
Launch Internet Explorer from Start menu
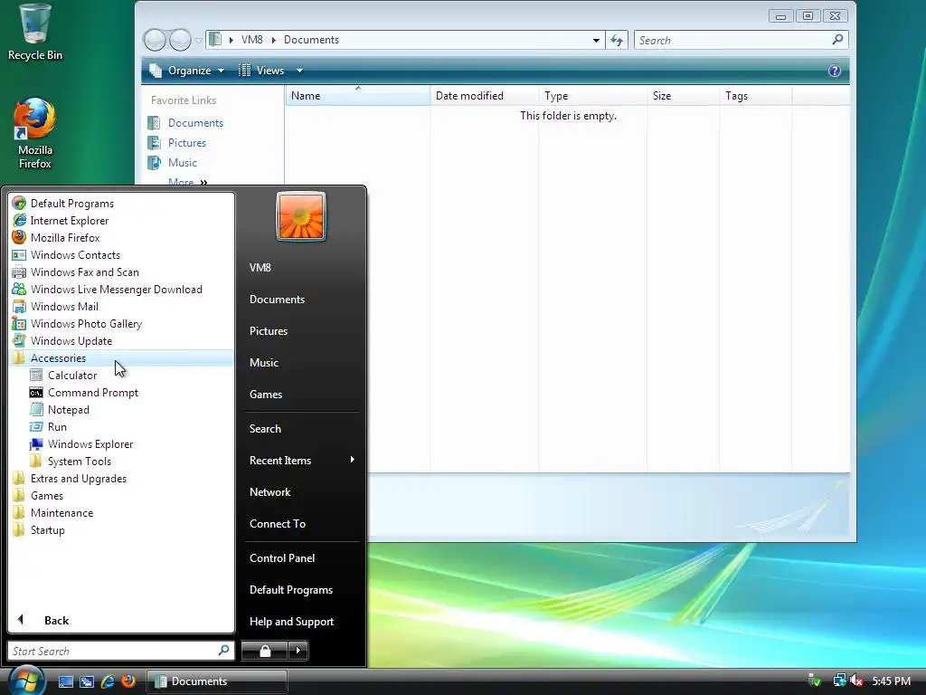[69, 221]
